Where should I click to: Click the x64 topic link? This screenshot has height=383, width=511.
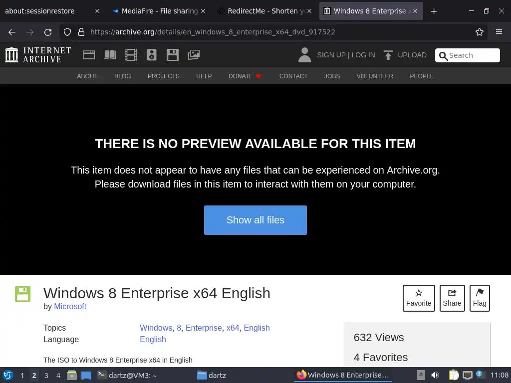(x=233, y=328)
